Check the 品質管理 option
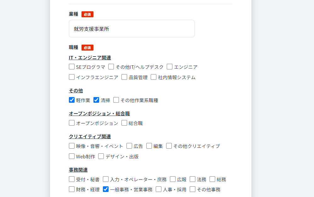This screenshot has height=197, width=314. point(124,77)
